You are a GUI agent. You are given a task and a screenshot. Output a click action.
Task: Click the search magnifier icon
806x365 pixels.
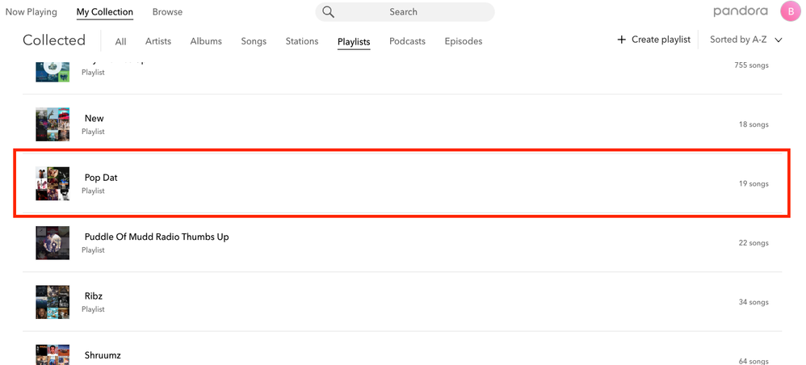(328, 12)
